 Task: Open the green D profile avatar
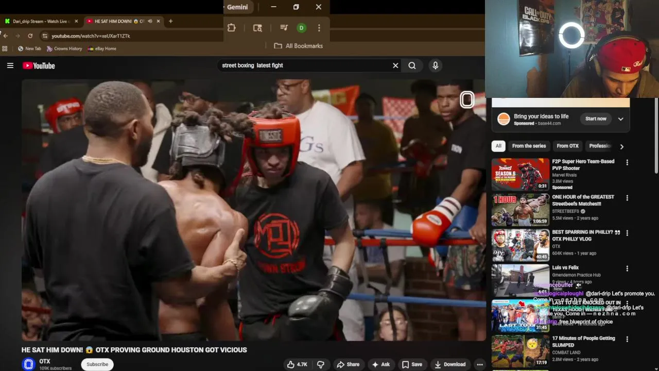(302, 28)
